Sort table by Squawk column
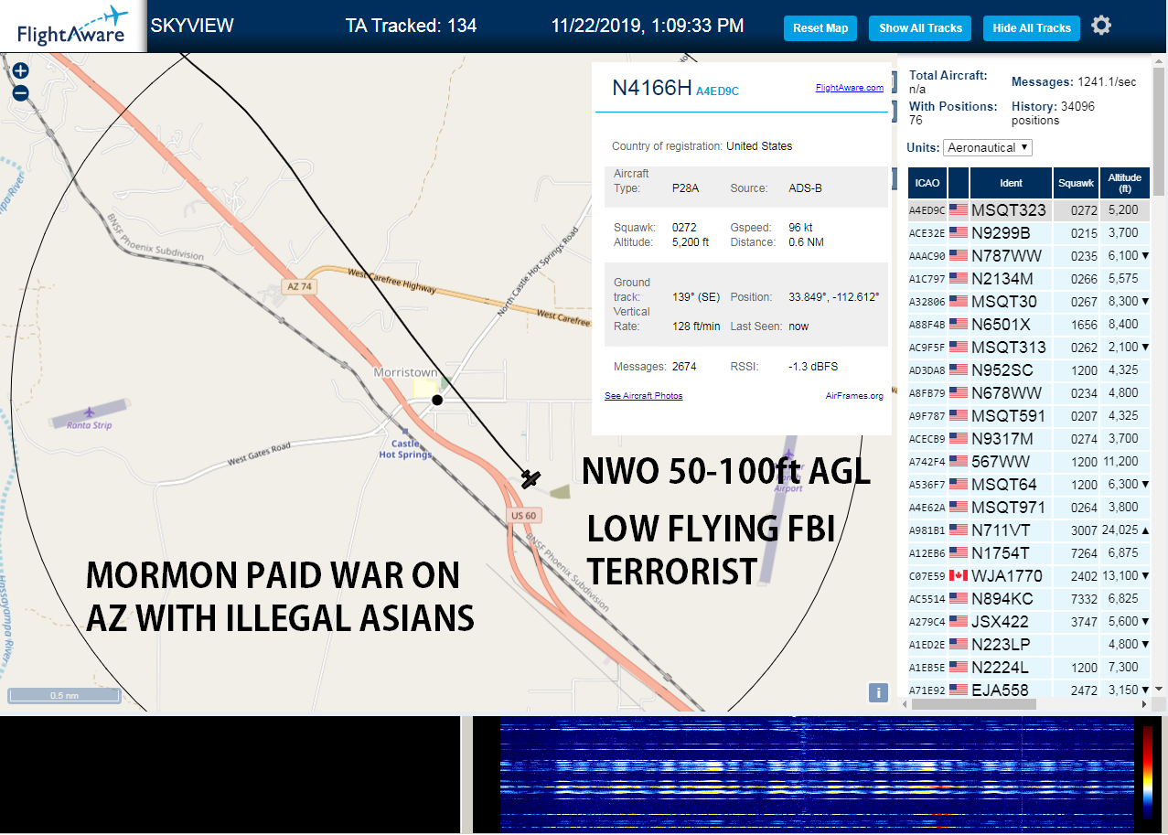The image size is (1168, 835). pos(1076,183)
